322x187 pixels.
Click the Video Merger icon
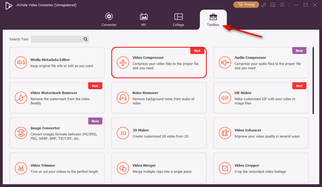tap(123, 169)
